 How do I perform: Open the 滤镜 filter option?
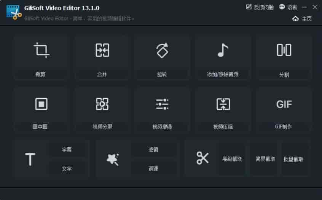153,149
